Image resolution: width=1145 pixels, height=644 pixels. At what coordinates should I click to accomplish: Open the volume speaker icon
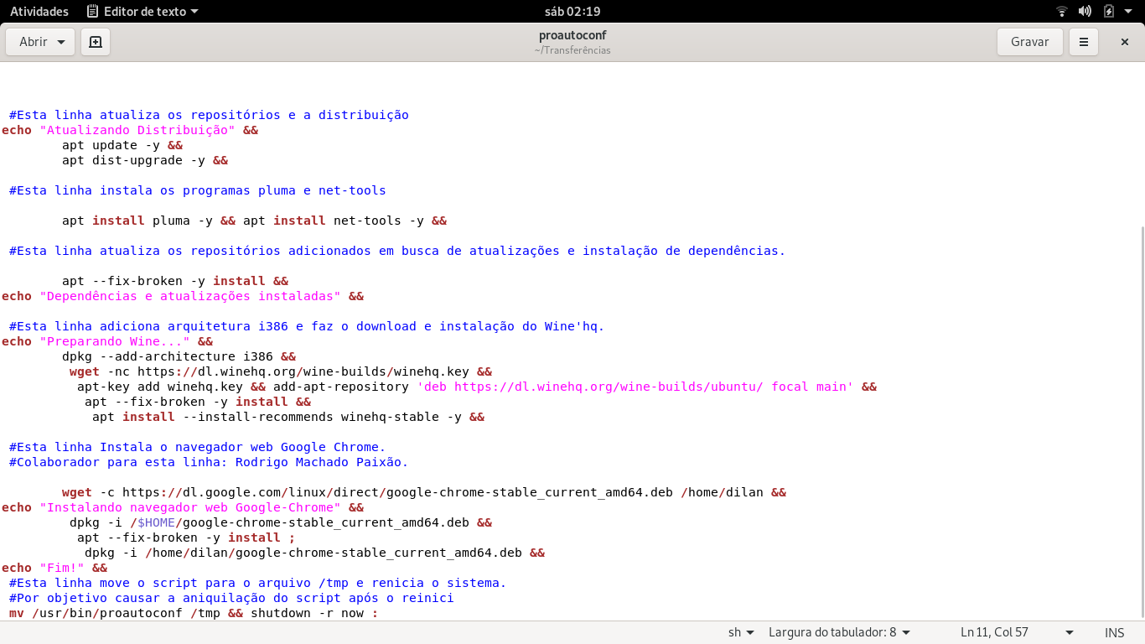[1085, 12]
